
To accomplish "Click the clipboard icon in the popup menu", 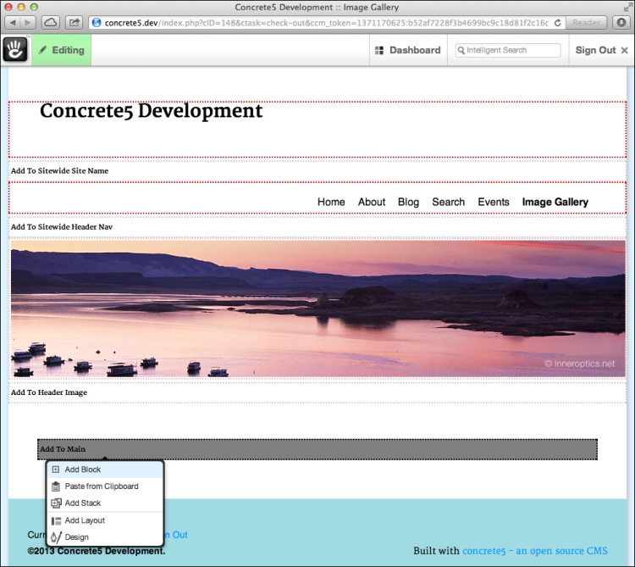I will [56, 486].
